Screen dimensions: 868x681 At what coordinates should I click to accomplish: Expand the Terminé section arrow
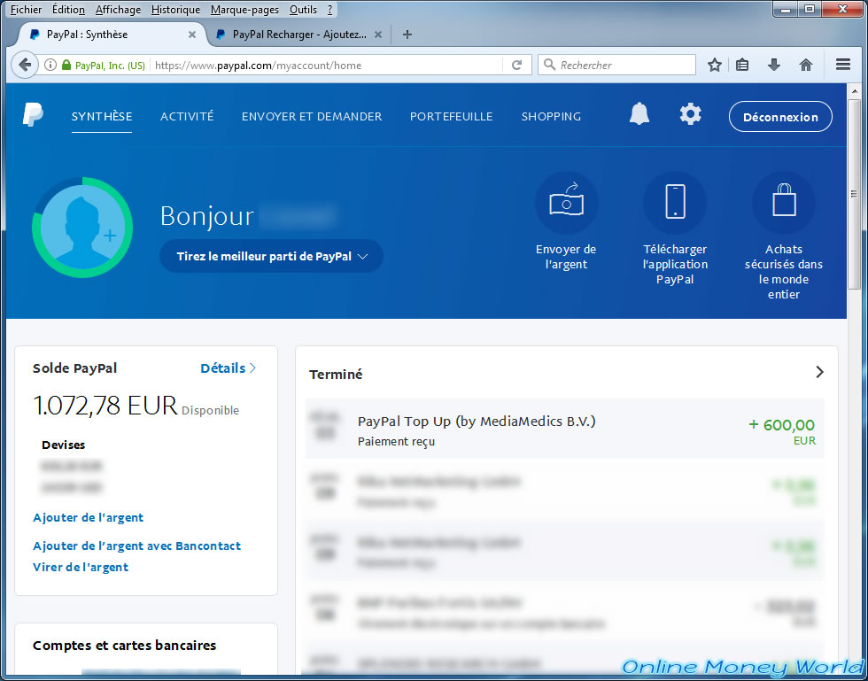[x=820, y=372]
